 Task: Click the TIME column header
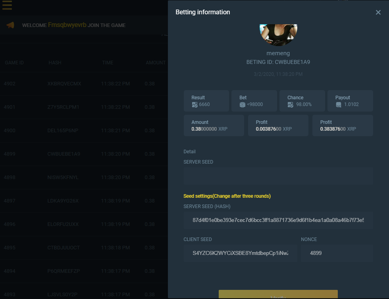tap(107, 63)
